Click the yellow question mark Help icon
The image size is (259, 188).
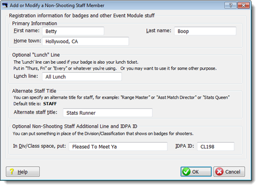[x=12, y=171]
